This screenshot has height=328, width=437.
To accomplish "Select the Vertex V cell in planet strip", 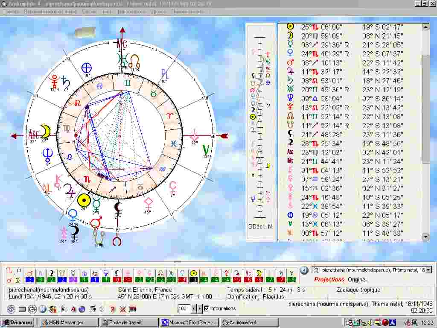I will [291, 276].
